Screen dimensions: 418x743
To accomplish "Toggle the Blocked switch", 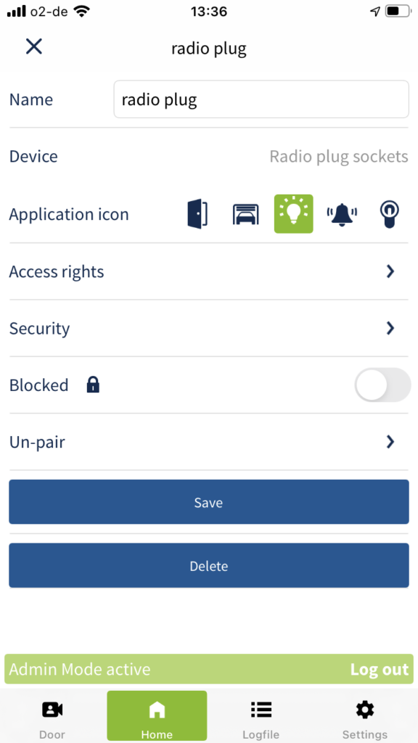I will pyautogui.click(x=382, y=385).
